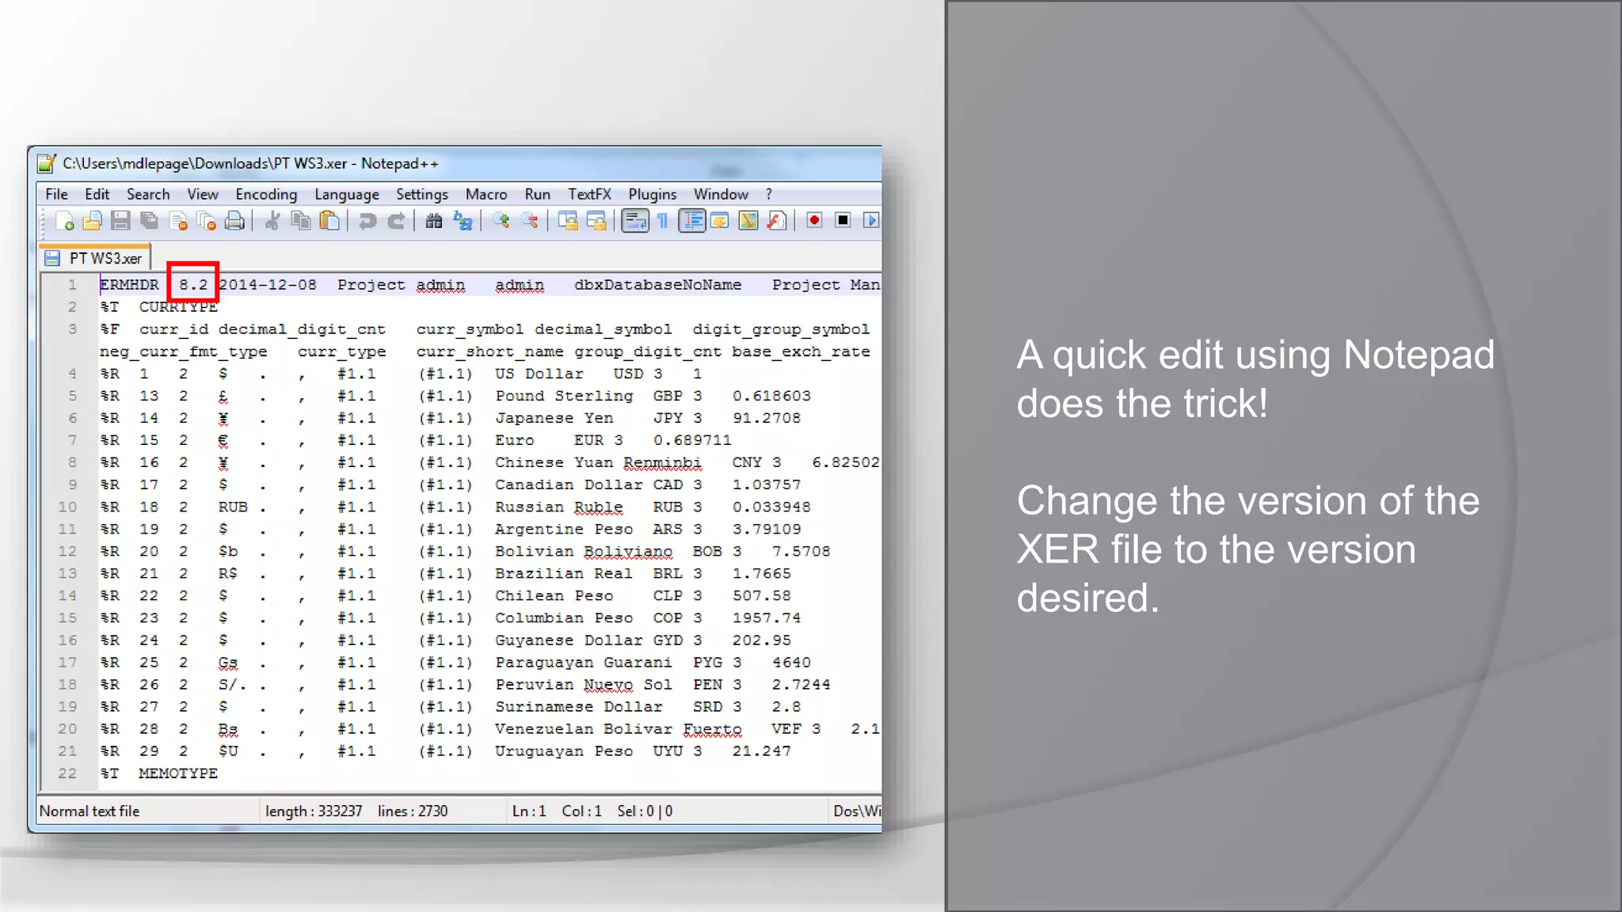Open the Run menu
The image size is (1622, 912).
tap(537, 194)
